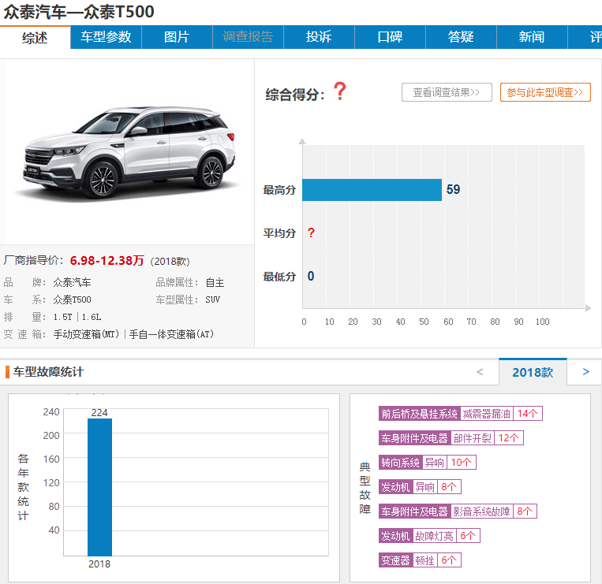The width and height of the screenshot is (602, 584).
Task: Click 品牌属性 value 自主
Action: click(x=215, y=283)
